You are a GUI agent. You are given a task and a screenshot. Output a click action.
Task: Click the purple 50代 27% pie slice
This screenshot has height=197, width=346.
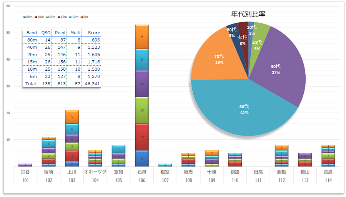pos(276,69)
